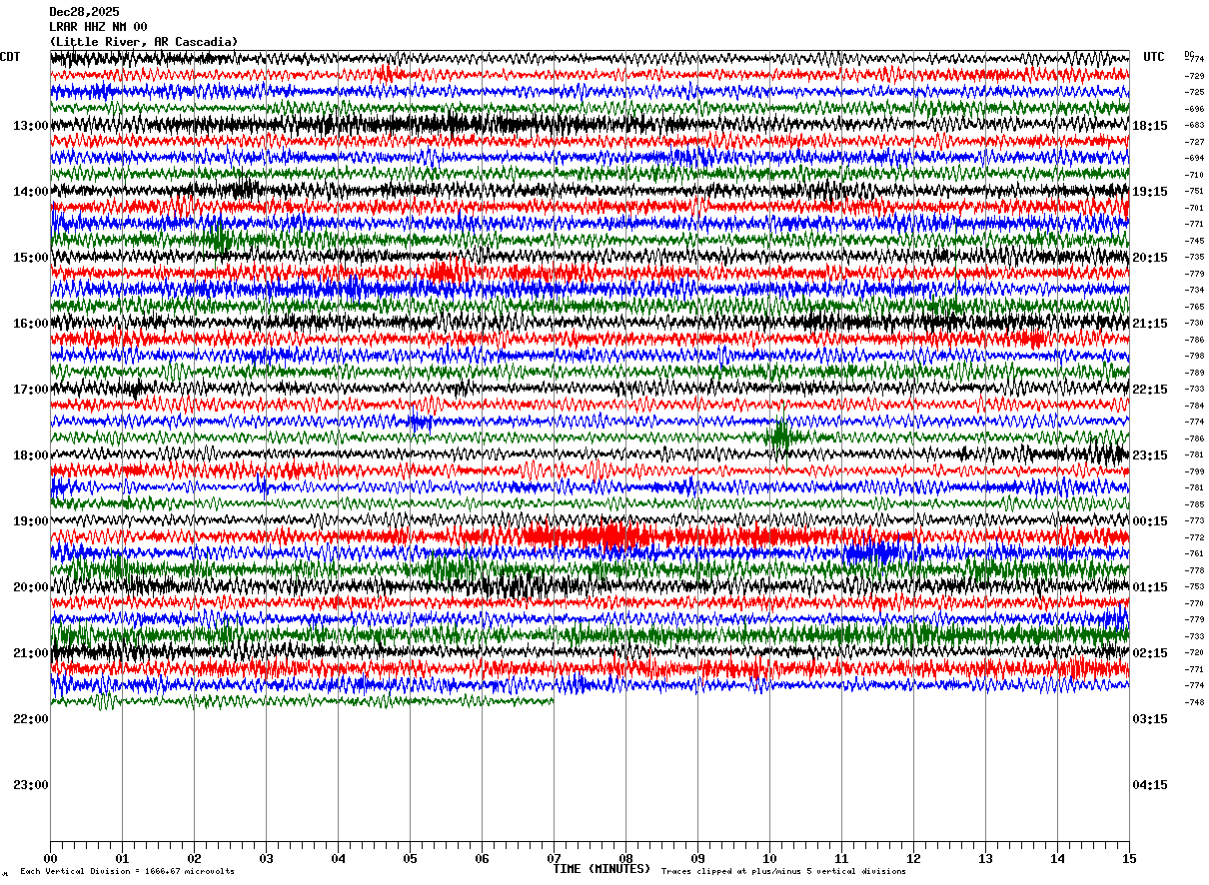Image resolution: width=1209 pixels, height=885 pixels.
Task: Select minute tick label 11 on time axis
Action: [841, 859]
